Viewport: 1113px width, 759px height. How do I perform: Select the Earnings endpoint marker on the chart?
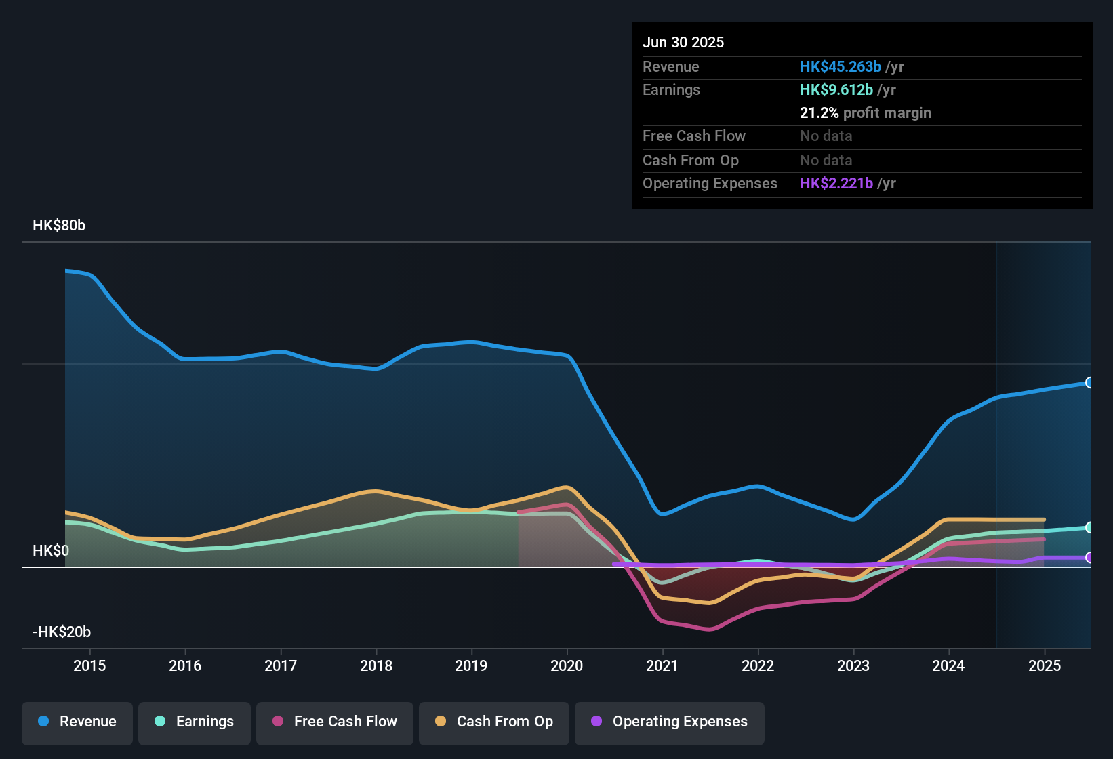click(x=1089, y=527)
